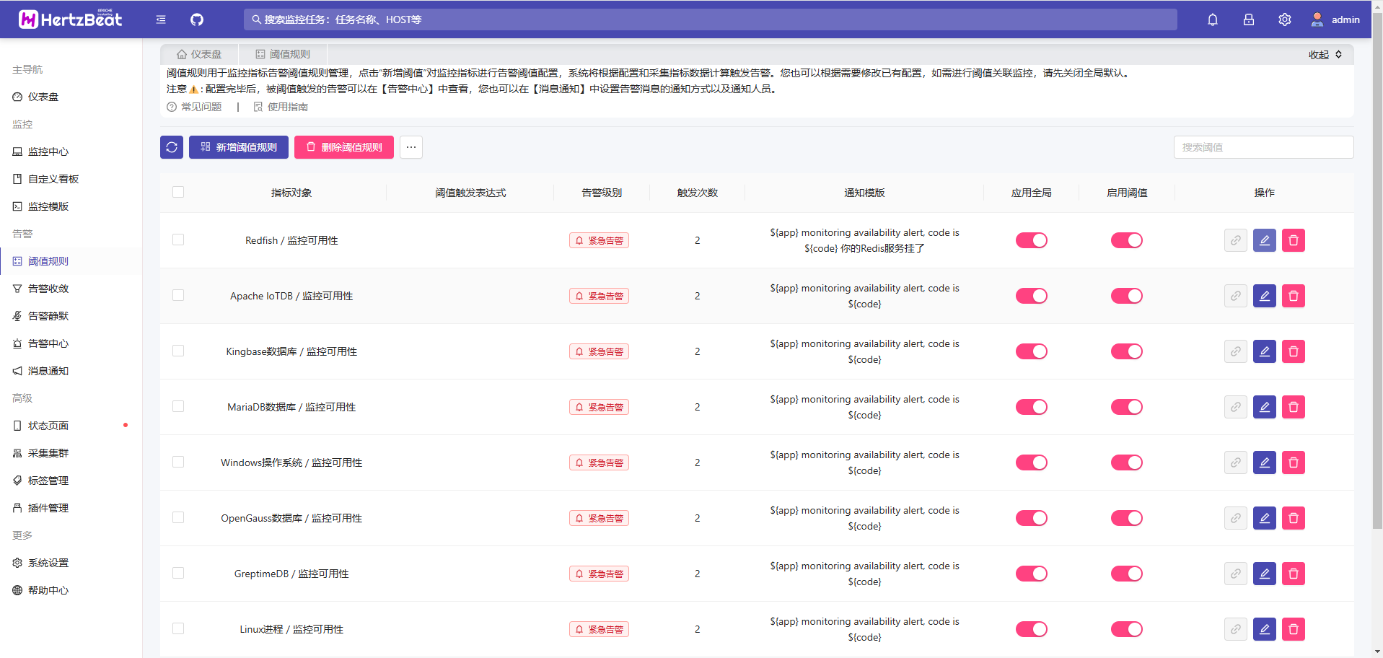This screenshot has height=658, width=1383.
Task: Click the 搜索阈值 search field
Action: click(x=1263, y=147)
